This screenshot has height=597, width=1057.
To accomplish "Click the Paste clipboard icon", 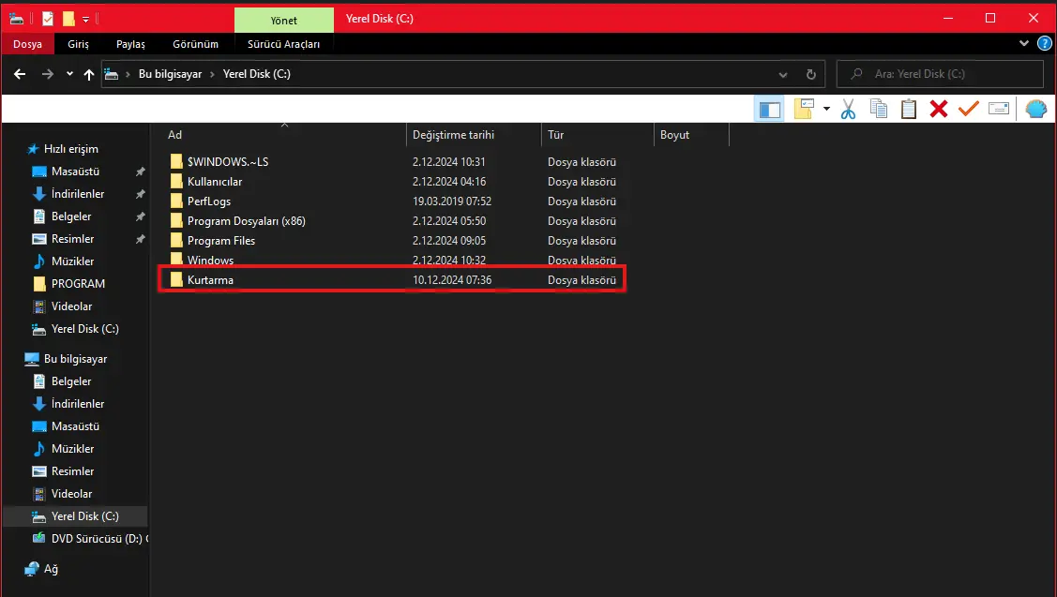I will tap(909, 109).
